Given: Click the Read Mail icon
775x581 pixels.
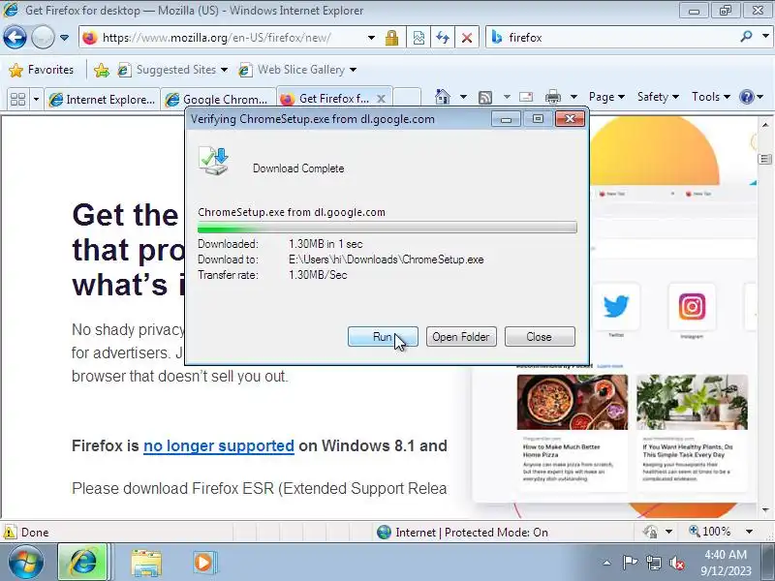Looking at the screenshot, I should 526,97.
